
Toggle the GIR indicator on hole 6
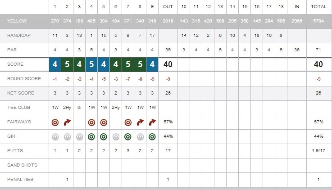pyautogui.click(x=116, y=136)
